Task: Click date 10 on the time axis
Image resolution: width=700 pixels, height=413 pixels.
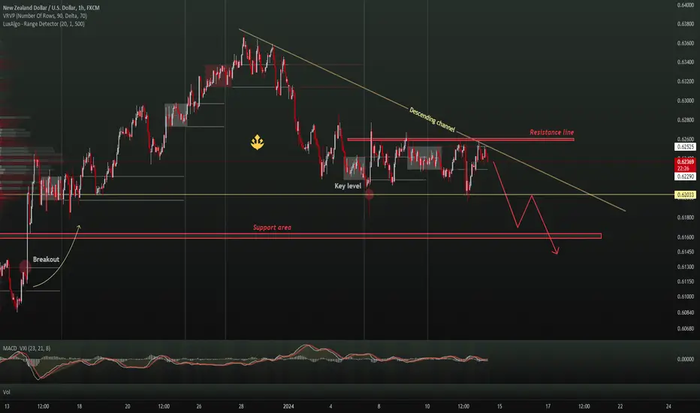Action: pos(427,406)
